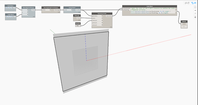Click the yamount port arrow on Geometry.Scale
Screen dimensions: 198x105
(x=102, y=23)
